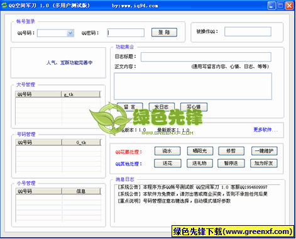296x239 pixels.
Task: Click the 送花 button
Action: coord(168,164)
